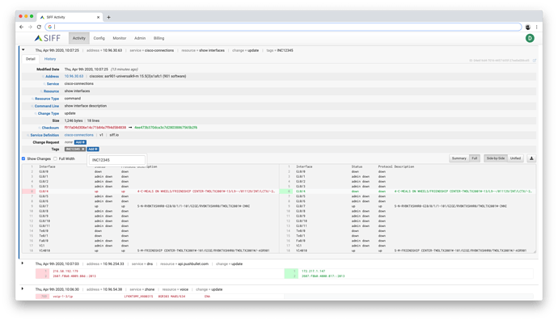Open green D user avatar menu
Image resolution: width=558 pixels, height=320 pixels.
530,38
